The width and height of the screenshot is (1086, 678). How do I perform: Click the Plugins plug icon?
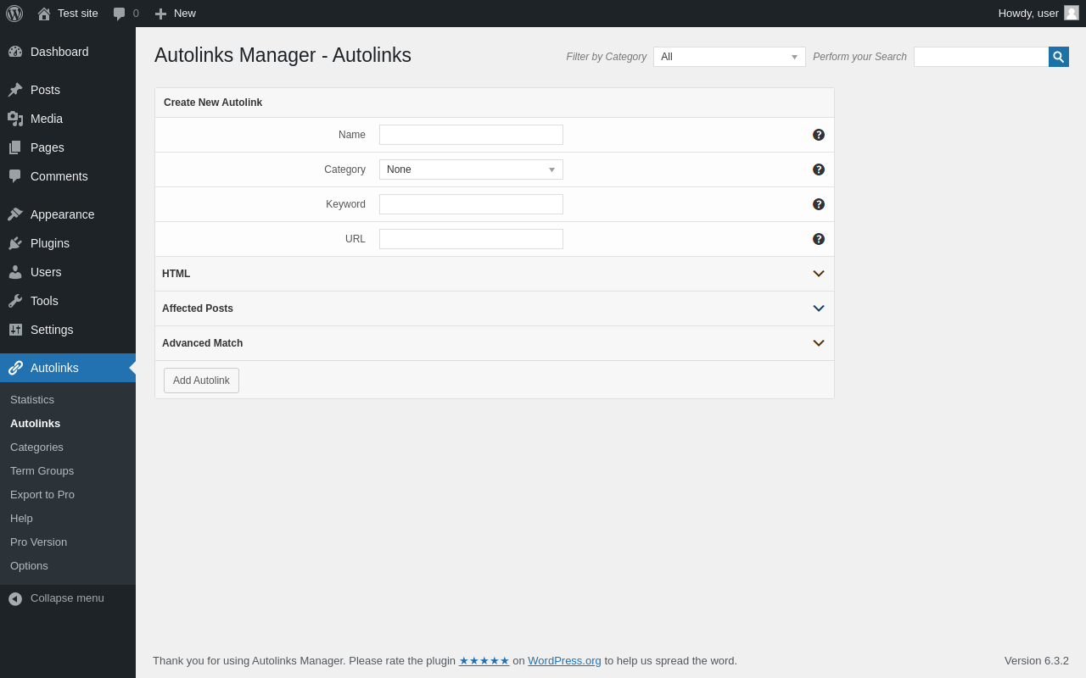[15, 243]
